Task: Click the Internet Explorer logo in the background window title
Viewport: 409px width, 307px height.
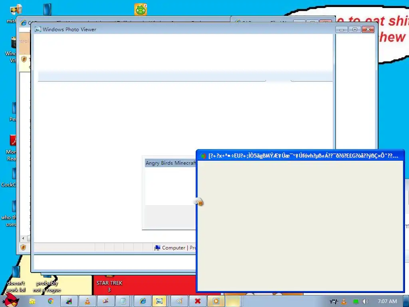Action: (24, 23)
